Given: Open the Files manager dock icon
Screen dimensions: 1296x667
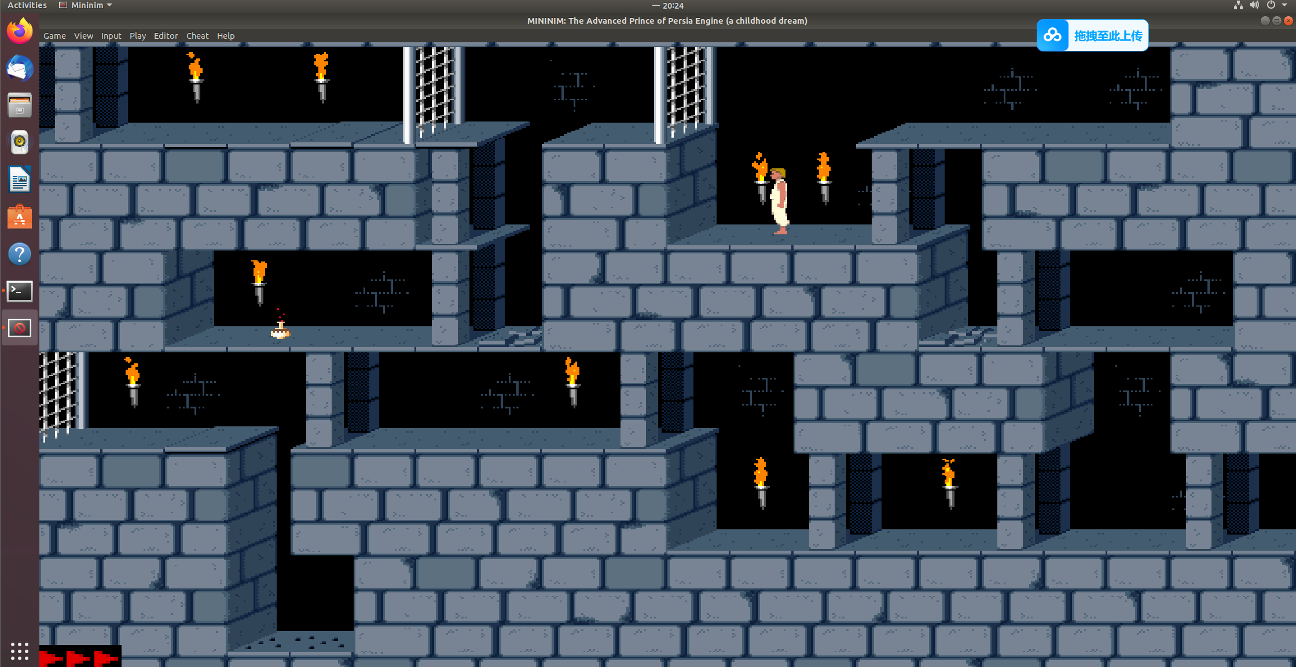Looking at the screenshot, I should pos(20,106).
